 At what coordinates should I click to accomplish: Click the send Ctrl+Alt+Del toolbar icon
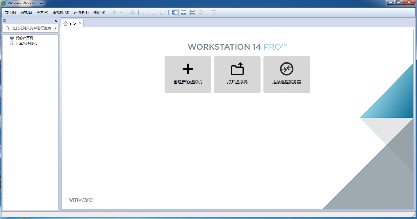coord(132,12)
